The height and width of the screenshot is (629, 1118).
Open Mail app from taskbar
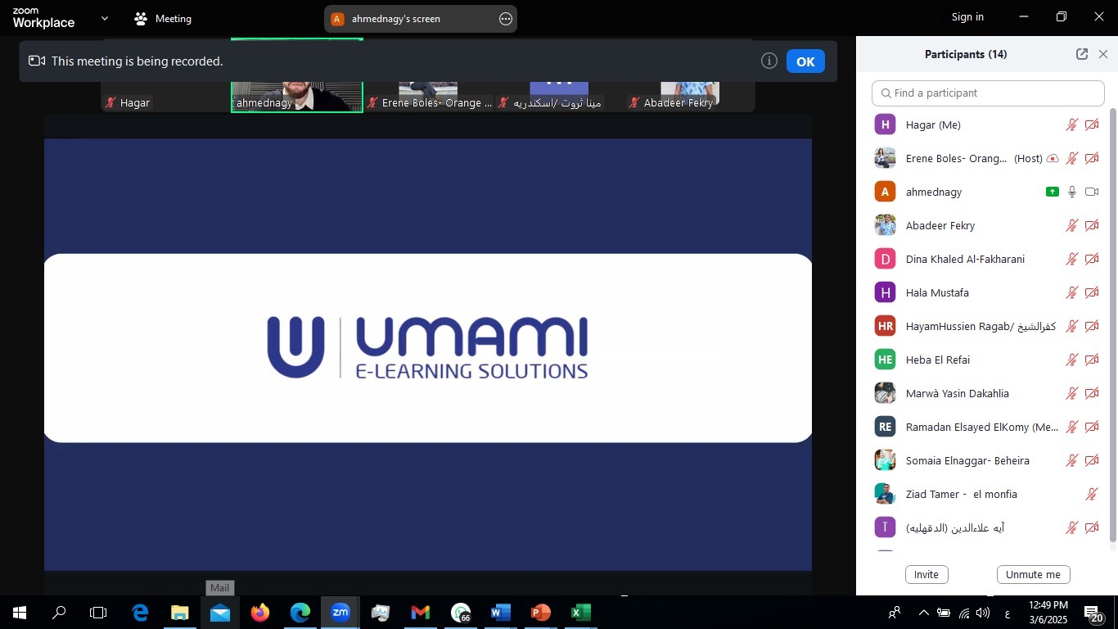pos(220,613)
